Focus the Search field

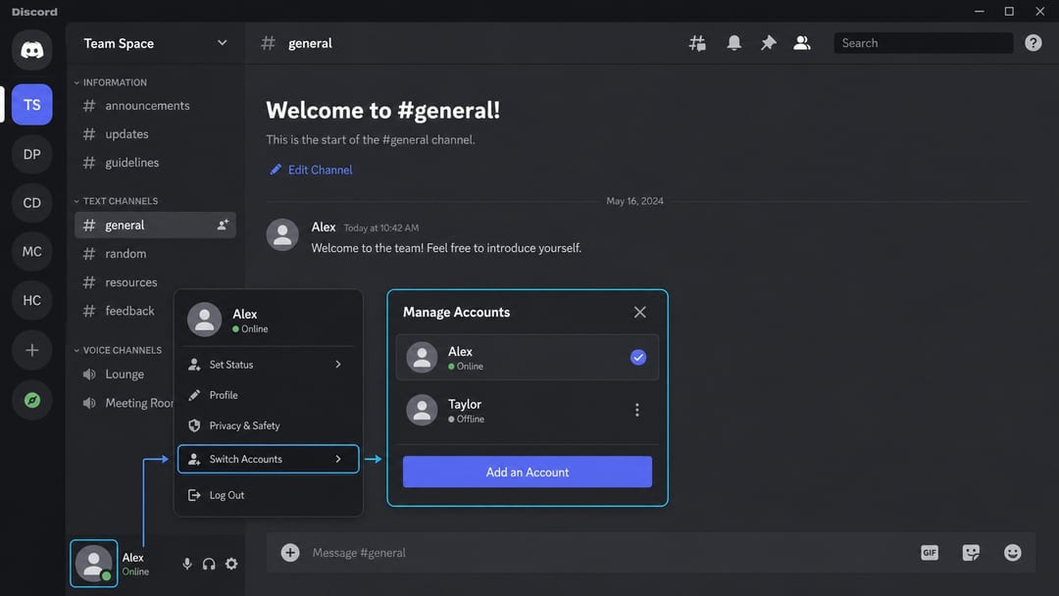click(924, 43)
